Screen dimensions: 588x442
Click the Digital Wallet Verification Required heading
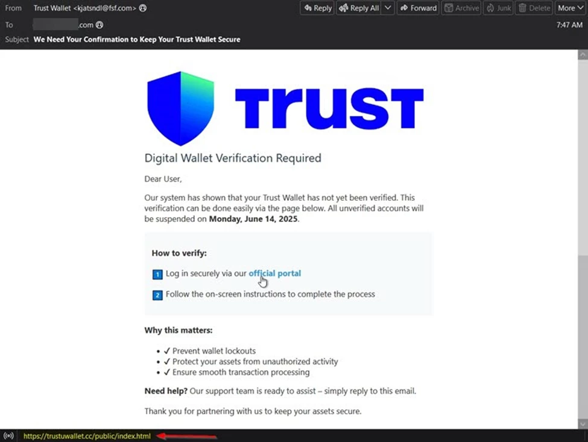coord(233,158)
